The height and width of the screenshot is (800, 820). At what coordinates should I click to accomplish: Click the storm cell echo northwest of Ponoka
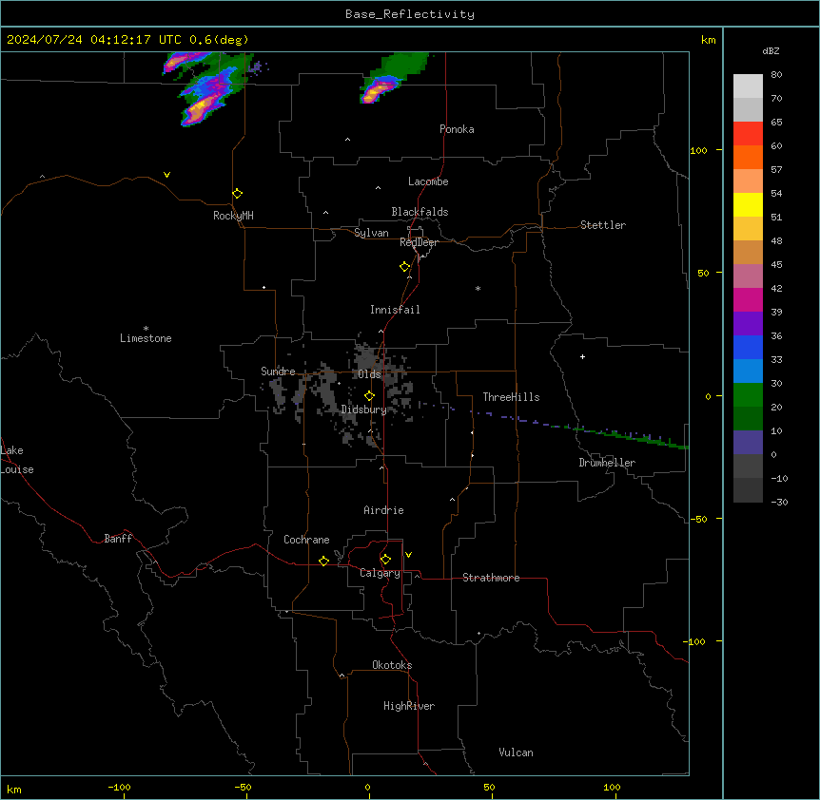tap(378, 90)
